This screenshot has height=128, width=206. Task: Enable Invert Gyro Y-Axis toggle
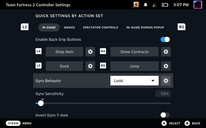(x=165, y=115)
